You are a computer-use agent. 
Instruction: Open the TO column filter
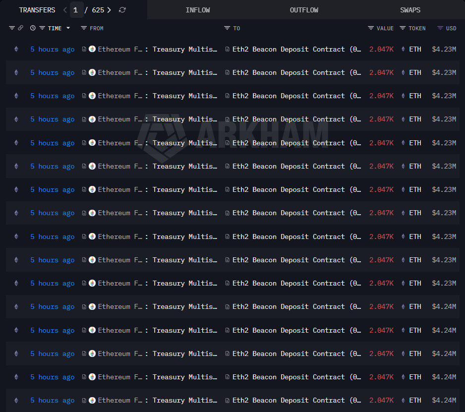point(227,28)
